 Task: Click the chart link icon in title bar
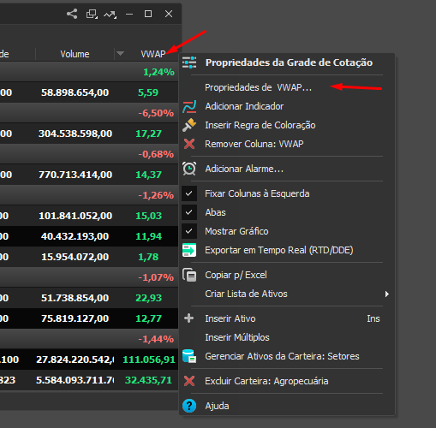[x=110, y=15]
